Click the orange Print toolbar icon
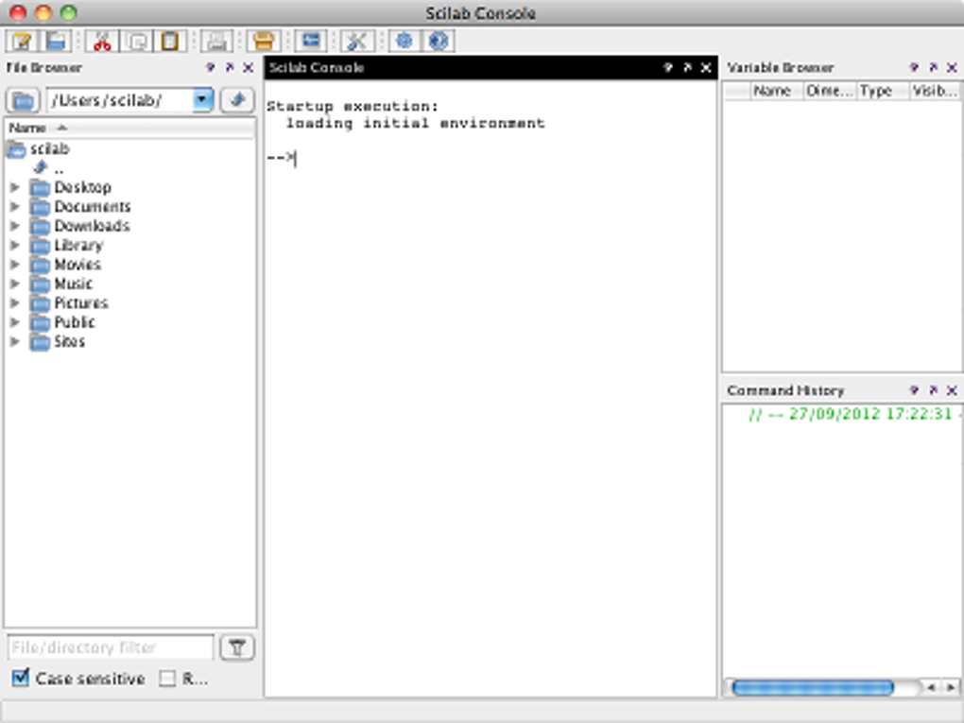The image size is (964, 723). coord(263,42)
